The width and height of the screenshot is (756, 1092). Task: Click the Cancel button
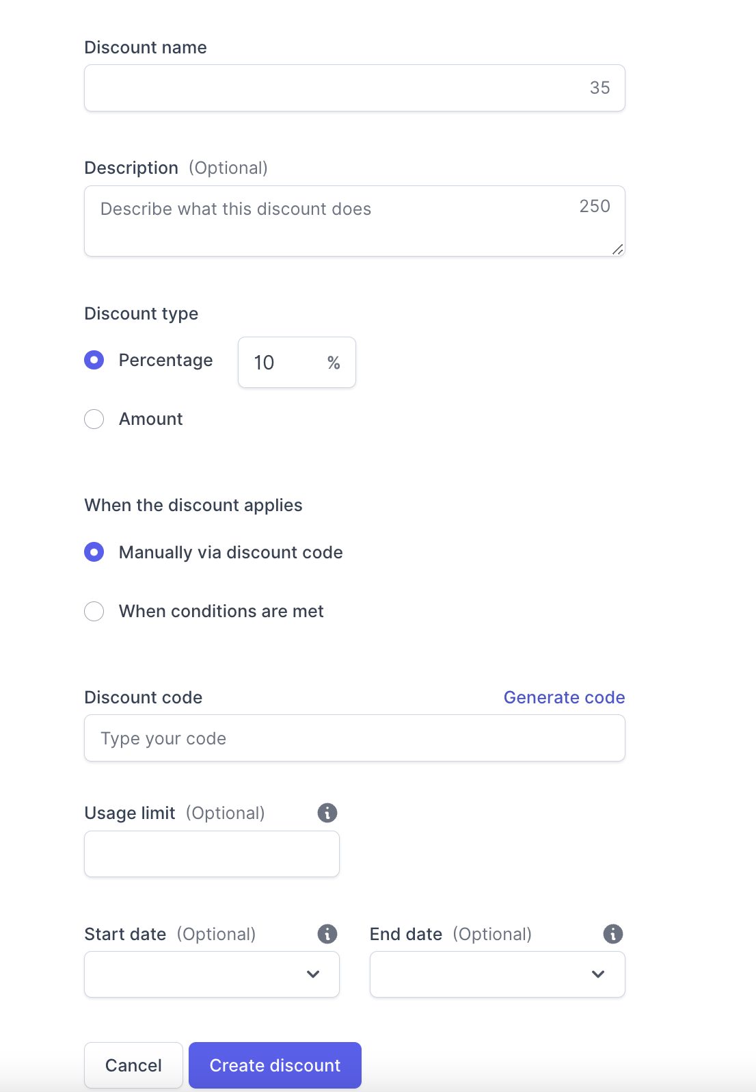pos(133,1065)
